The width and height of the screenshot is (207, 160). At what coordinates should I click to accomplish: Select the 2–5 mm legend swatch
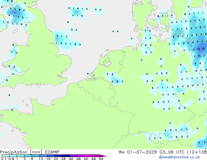tap(28, 156)
